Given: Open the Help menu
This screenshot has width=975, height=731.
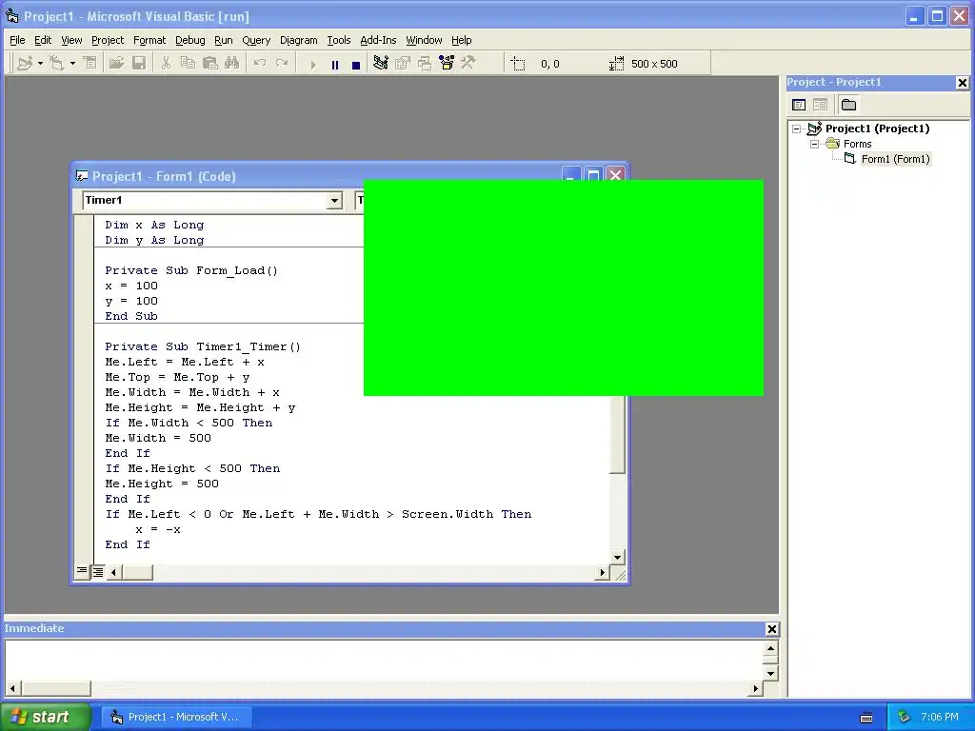Looking at the screenshot, I should point(462,40).
